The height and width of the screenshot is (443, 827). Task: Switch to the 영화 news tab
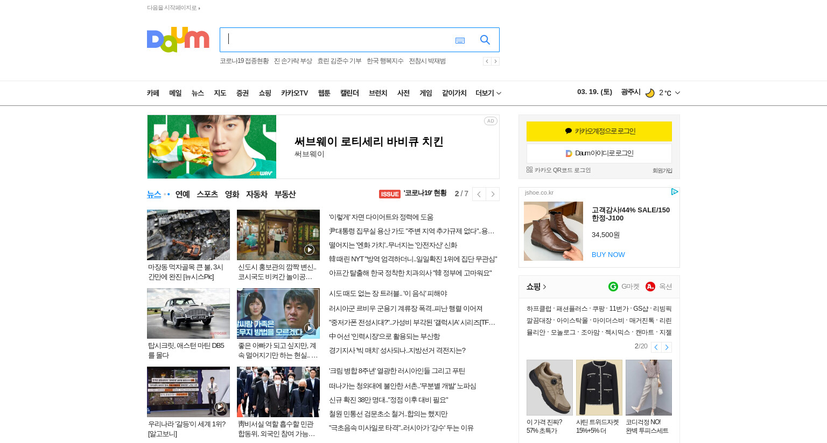(232, 194)
